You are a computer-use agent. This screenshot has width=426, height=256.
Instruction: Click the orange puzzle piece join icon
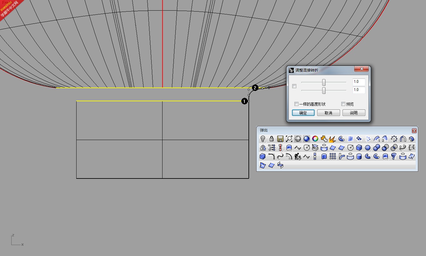(x=324, y=139)
